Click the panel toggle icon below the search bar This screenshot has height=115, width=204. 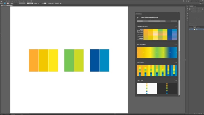pyautogui.click(x=201, y=3)
